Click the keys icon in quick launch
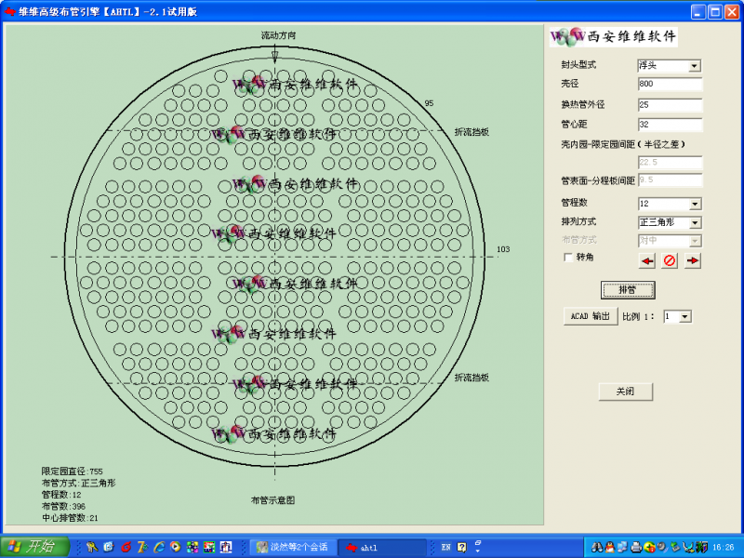Viewport: 744px width, 558px height. point(92,547)
